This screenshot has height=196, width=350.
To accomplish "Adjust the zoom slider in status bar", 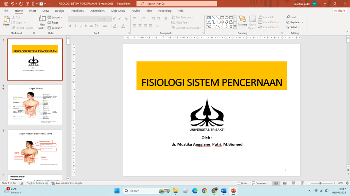I will pos(320,183).
